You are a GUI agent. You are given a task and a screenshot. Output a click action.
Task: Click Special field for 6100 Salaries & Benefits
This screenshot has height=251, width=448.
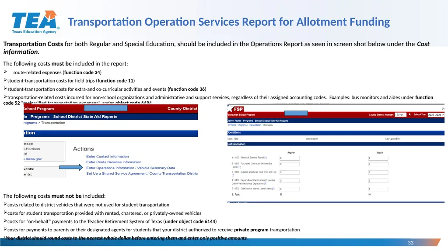[x=378, y=158]
